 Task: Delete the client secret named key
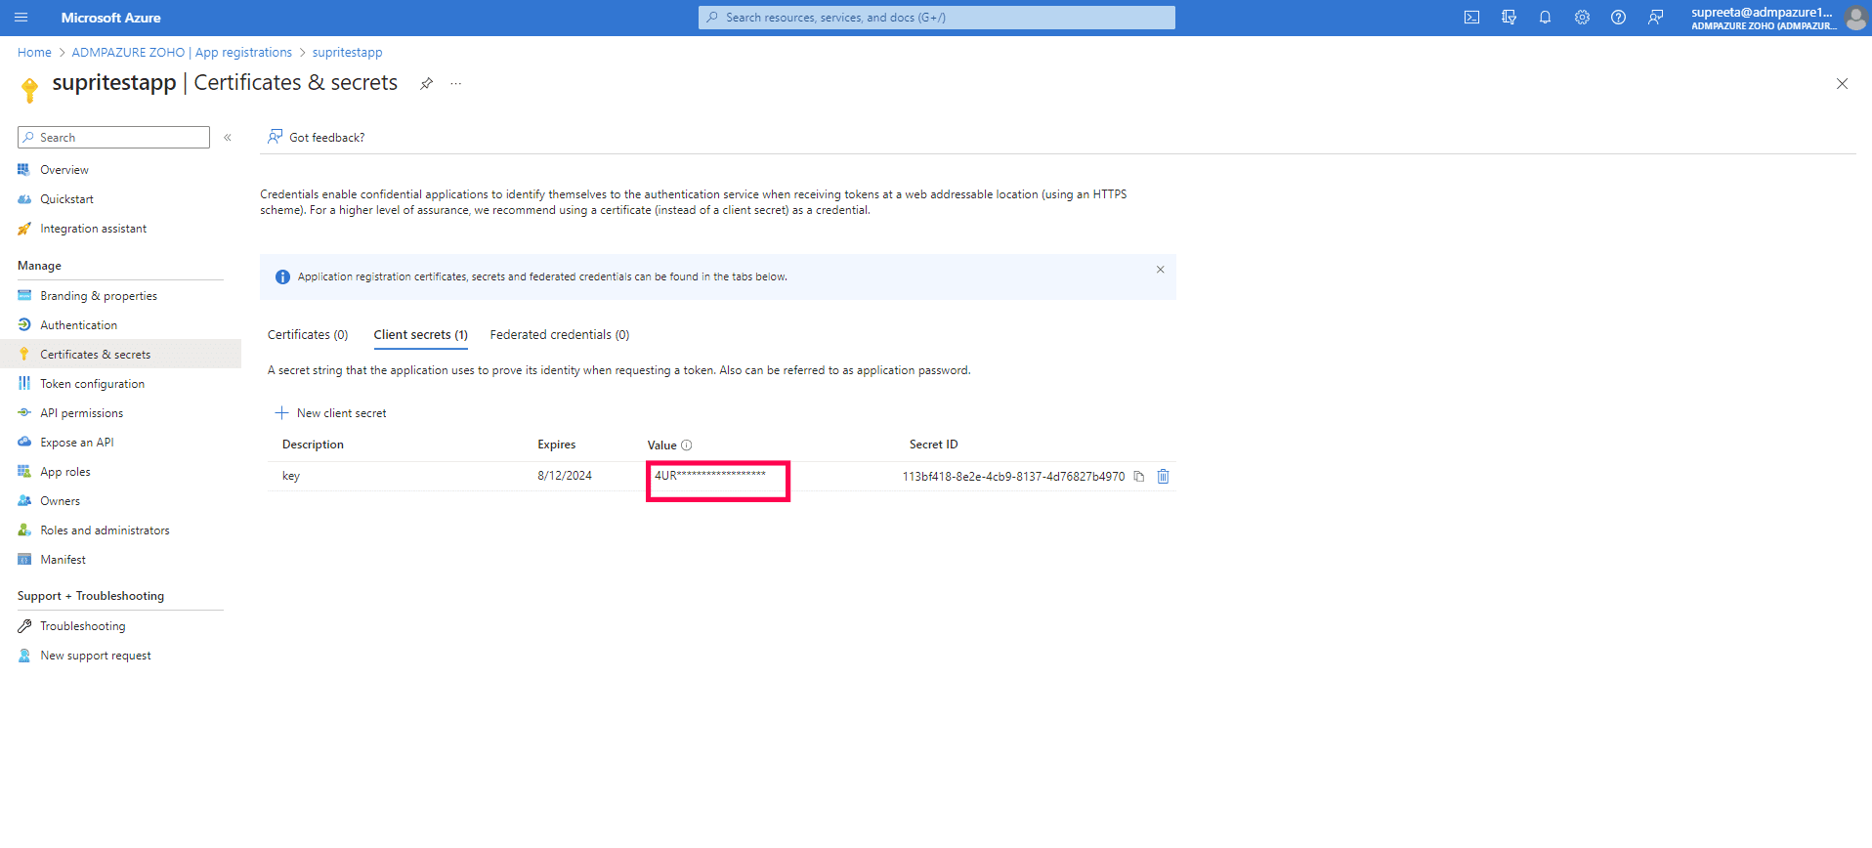pos(1163,477)
